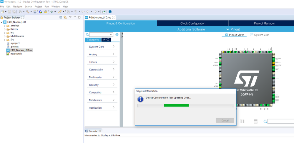Click the open perspective toolbar icon
Image resolution: width=294 pixels, height=143 pixels.
tap(104, 12)
